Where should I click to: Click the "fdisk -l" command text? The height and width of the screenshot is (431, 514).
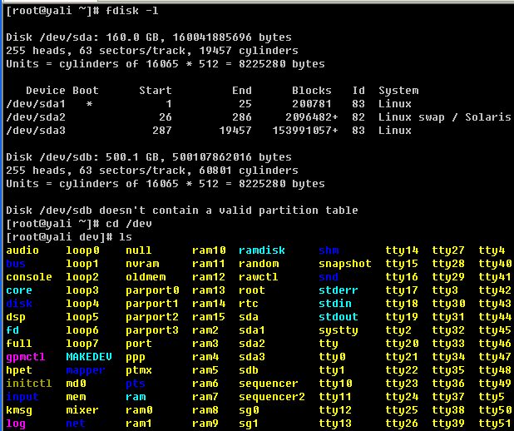click(x=135, y=11)
